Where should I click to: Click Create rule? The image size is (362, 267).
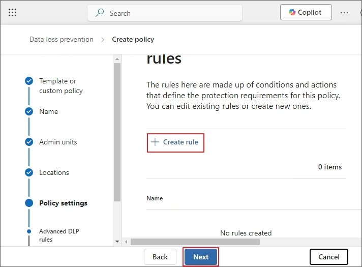[175, 142]
